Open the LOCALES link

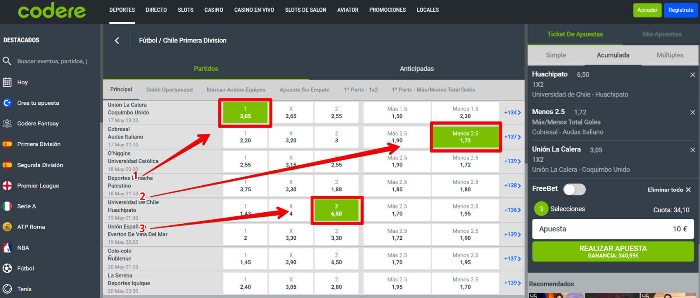pos(428,10)
